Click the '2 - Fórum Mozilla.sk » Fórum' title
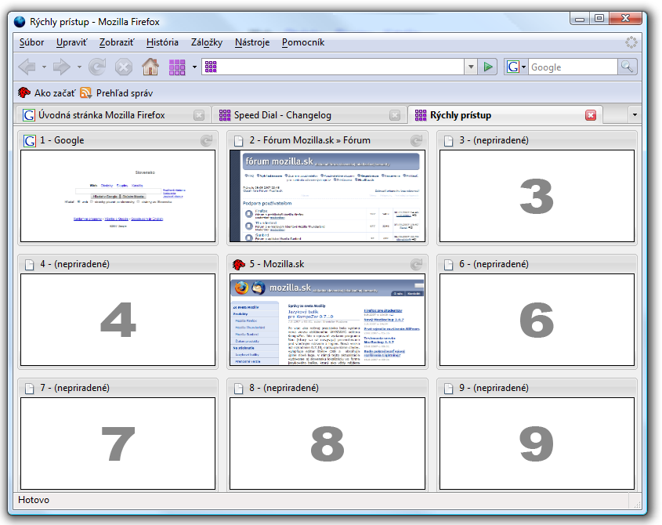The width and height of the screenshot is (662, 525). pyautogui.click(x=310, y=140)
